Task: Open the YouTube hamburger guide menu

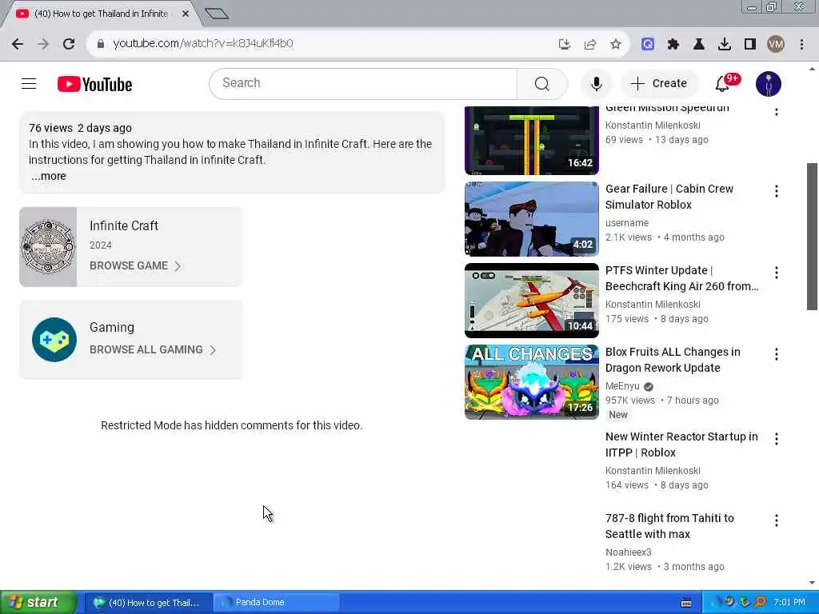Action: click(x=29, y=83)
